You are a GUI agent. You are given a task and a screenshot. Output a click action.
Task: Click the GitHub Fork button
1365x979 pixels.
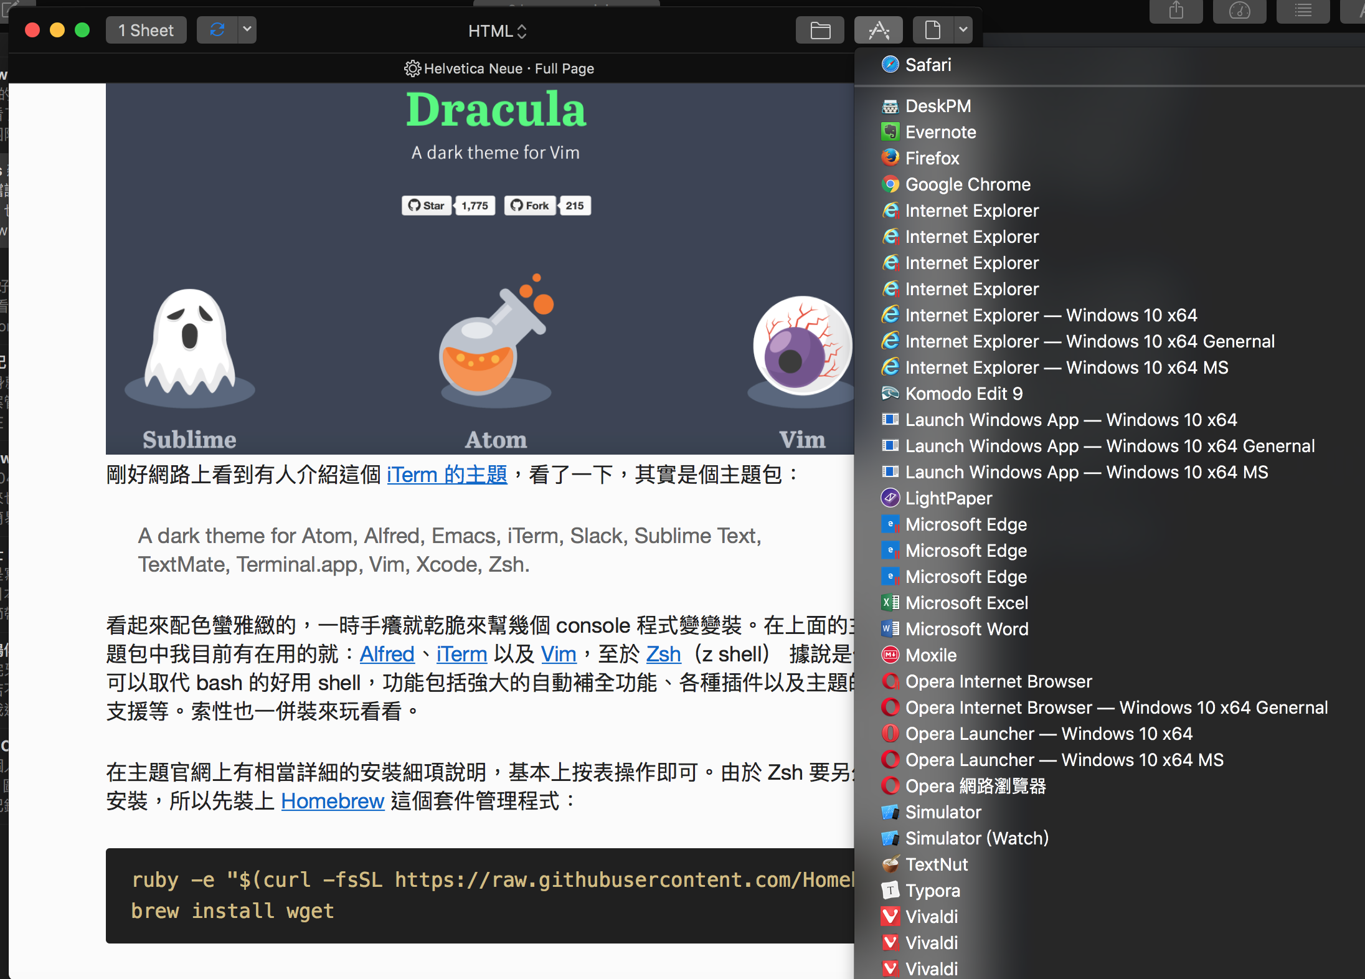pyautogui.click(x=530, y=206)
